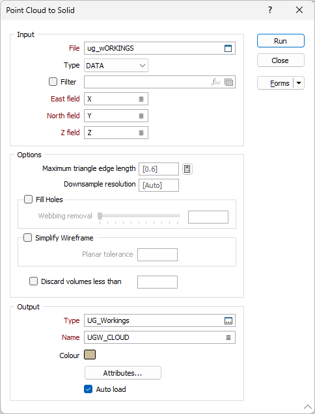Click the filter expression fx icon
The width and height of the screenshot is (315, 414).
[x=215, y=82]
